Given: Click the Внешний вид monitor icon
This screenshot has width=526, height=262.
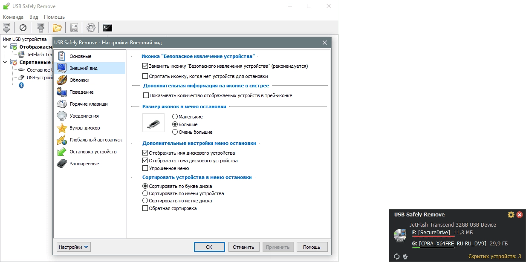Looking at the screenshot, I should pyautogui.click(x=62, y=68).
